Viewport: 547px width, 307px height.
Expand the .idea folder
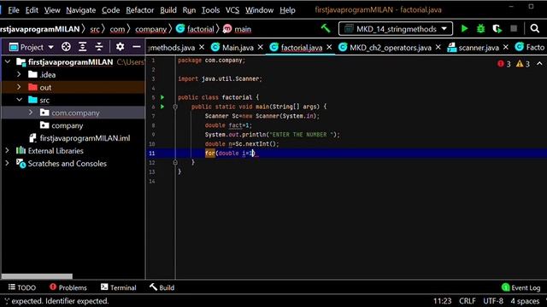pos(19,74)
